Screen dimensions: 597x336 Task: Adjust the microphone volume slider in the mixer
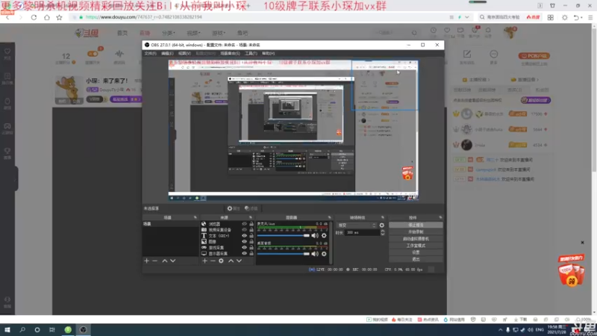point(284,235)
